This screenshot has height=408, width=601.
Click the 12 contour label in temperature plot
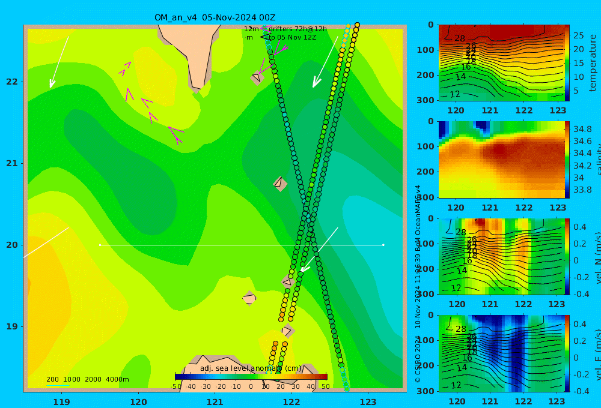454,94
